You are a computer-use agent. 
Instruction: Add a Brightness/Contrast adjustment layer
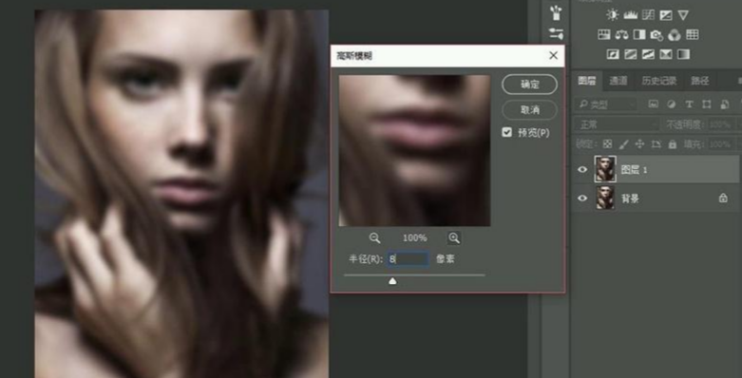[613, 15]
